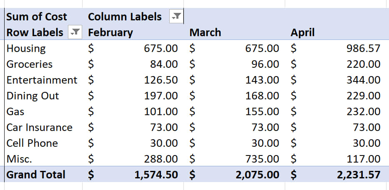Select the Housing row label
This screenshot has height=190, width=389.
26,49
